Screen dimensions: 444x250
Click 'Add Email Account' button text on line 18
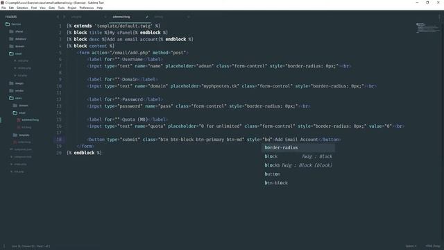click(296, 140)
